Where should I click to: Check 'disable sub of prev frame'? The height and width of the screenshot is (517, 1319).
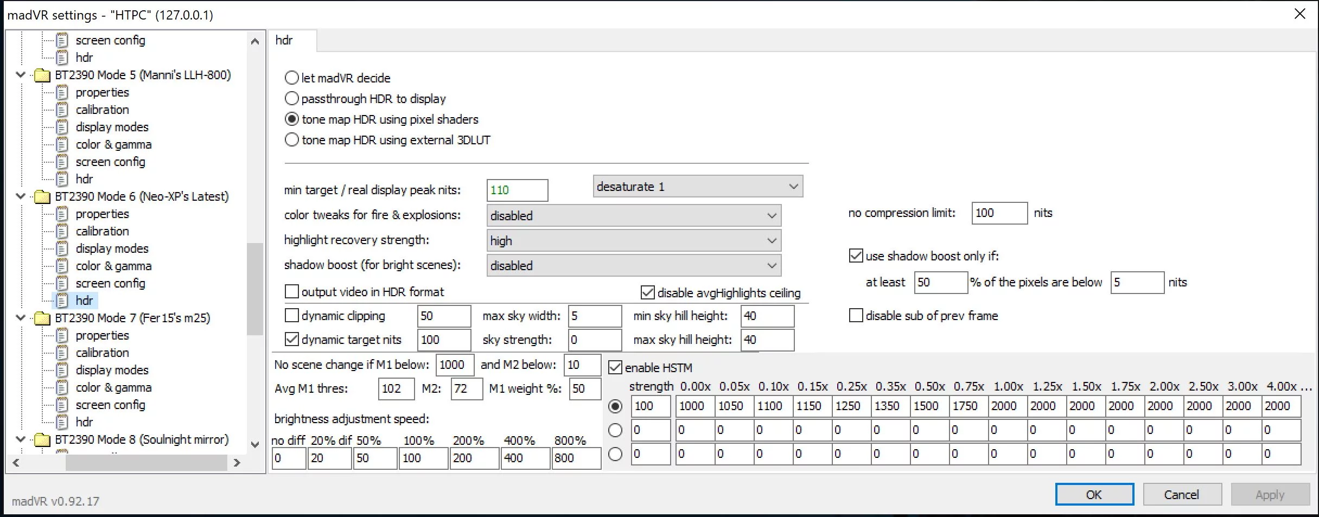(x=856, y=316)
